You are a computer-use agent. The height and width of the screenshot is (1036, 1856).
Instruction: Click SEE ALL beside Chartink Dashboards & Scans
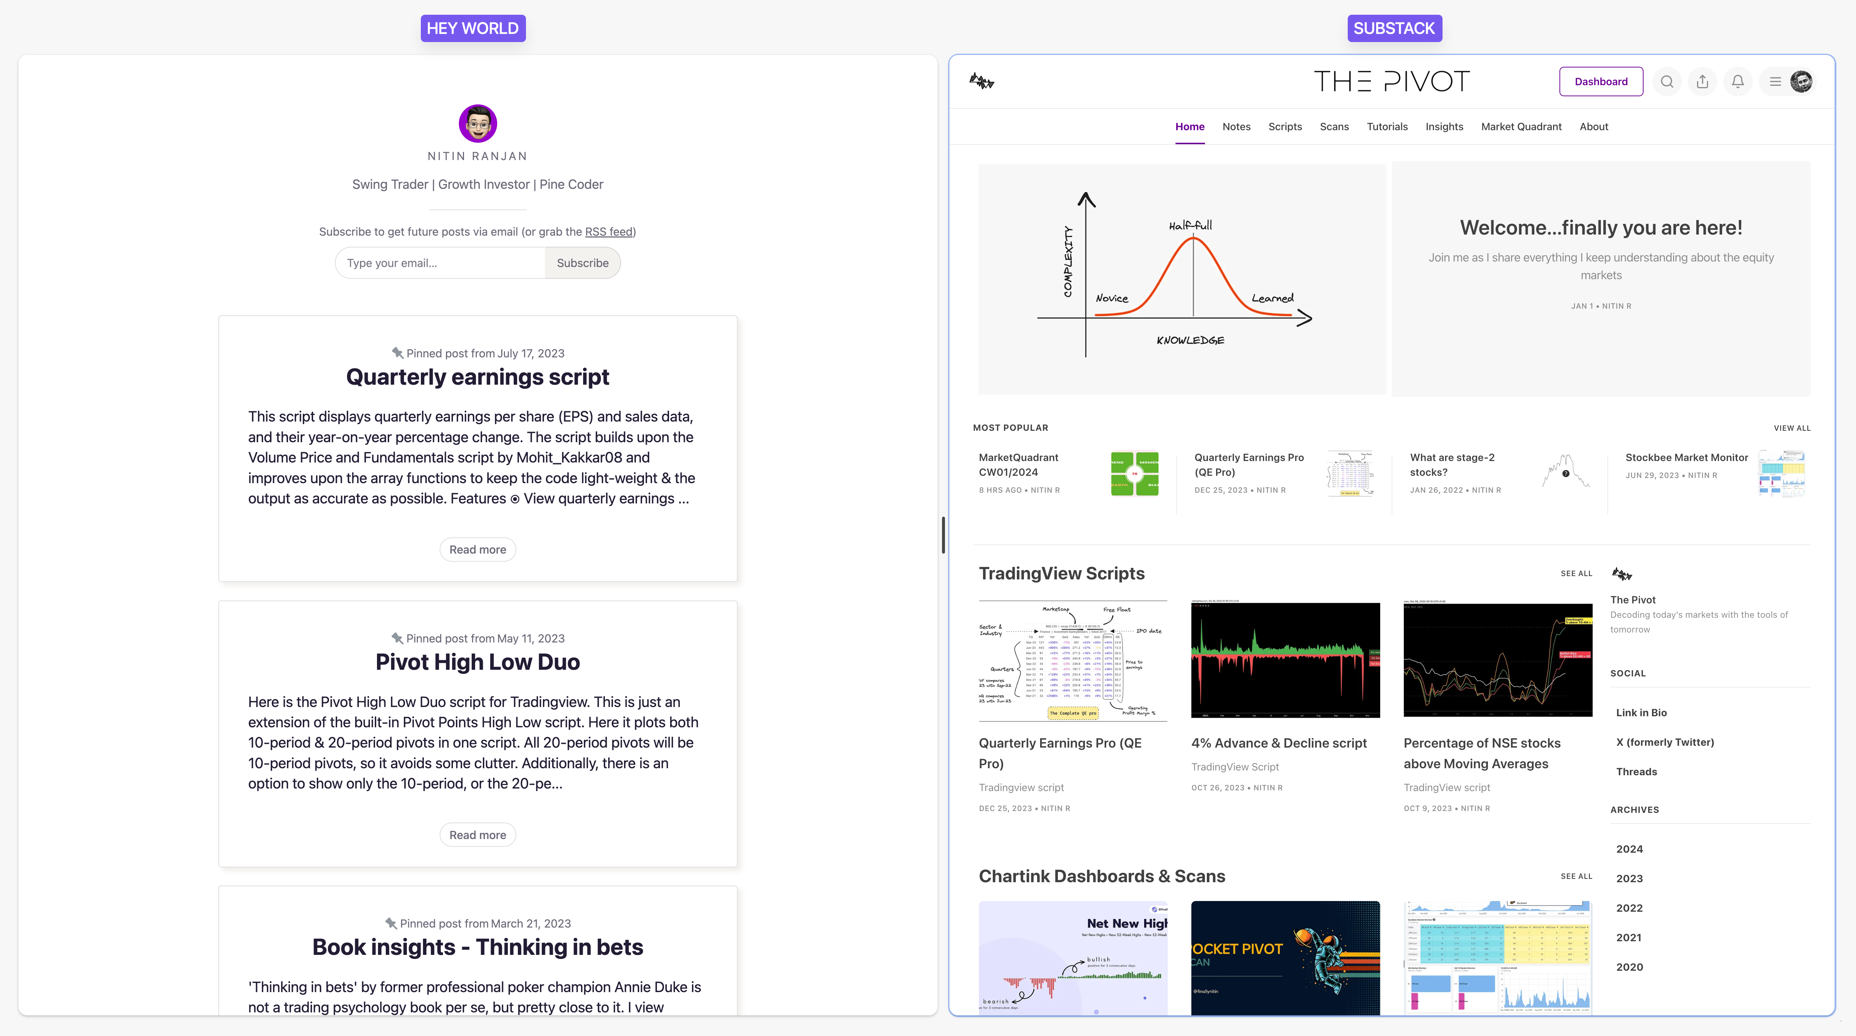[1576, 876]
